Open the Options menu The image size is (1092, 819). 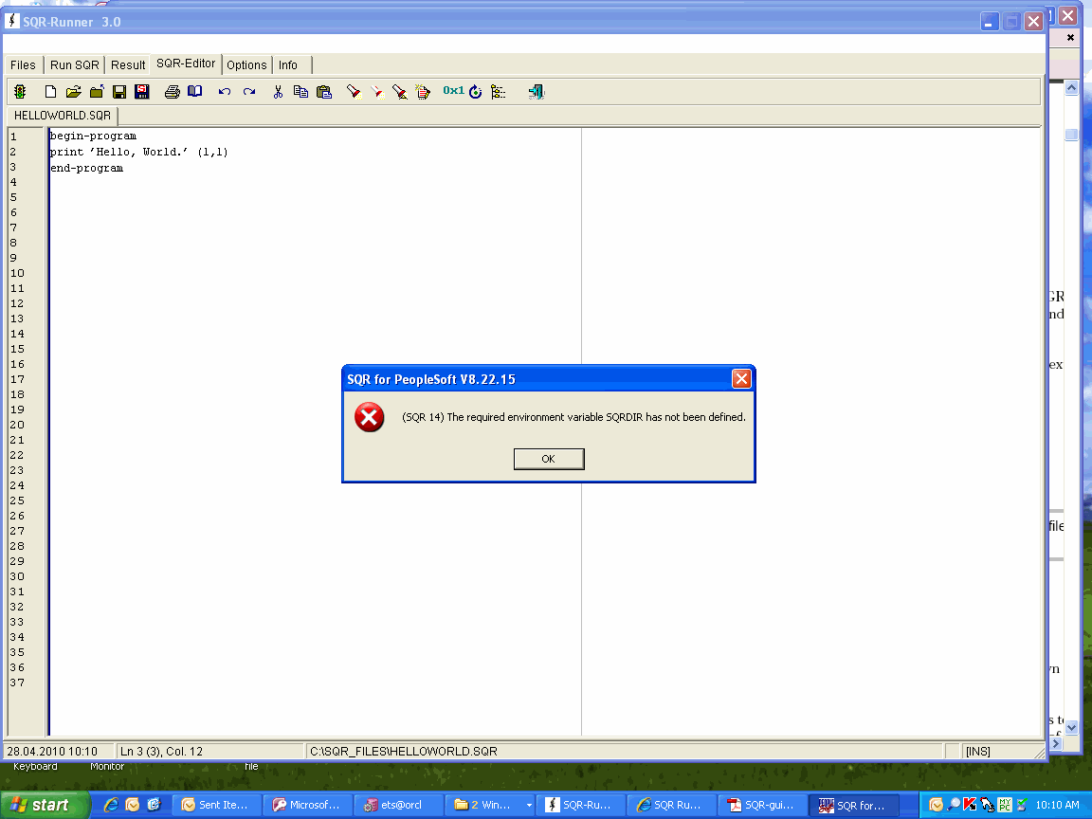[x=246, y=64]
